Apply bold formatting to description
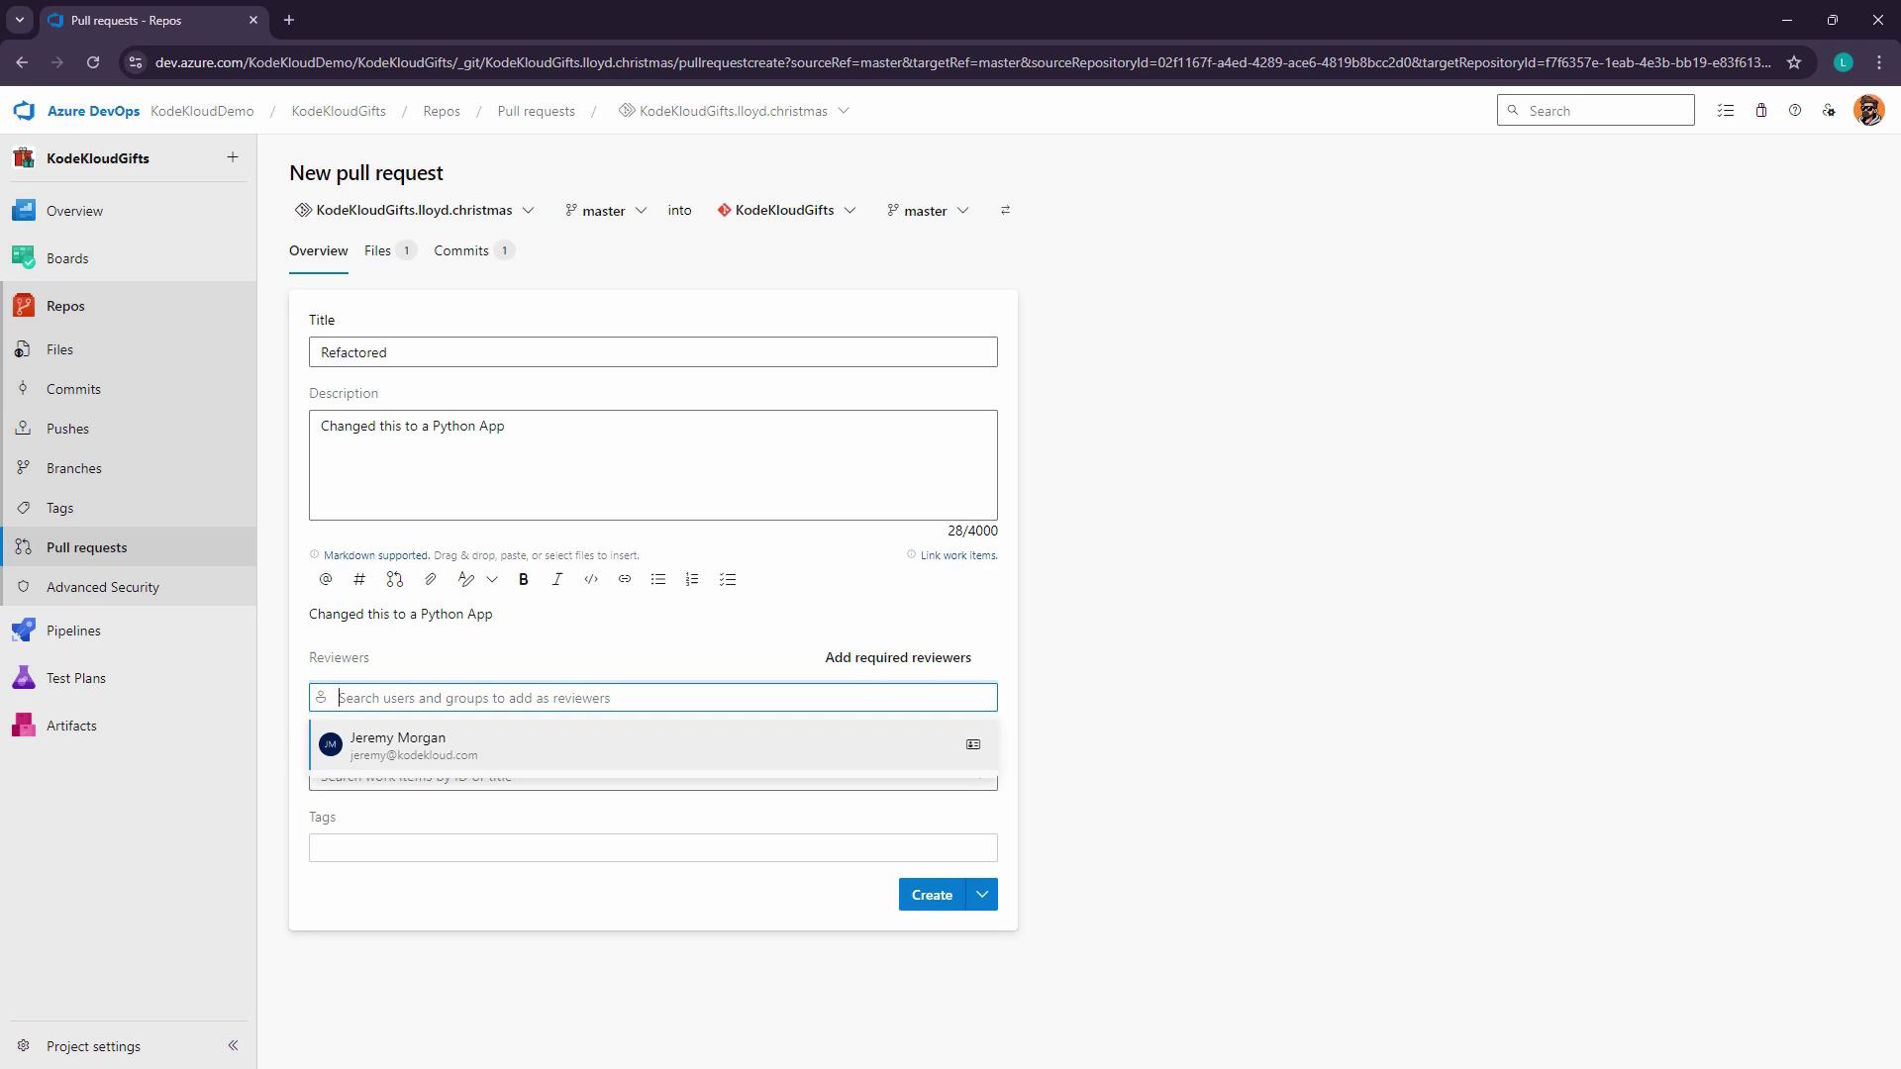Viewport: 1901px width, 1069px height. pos(524,580)
